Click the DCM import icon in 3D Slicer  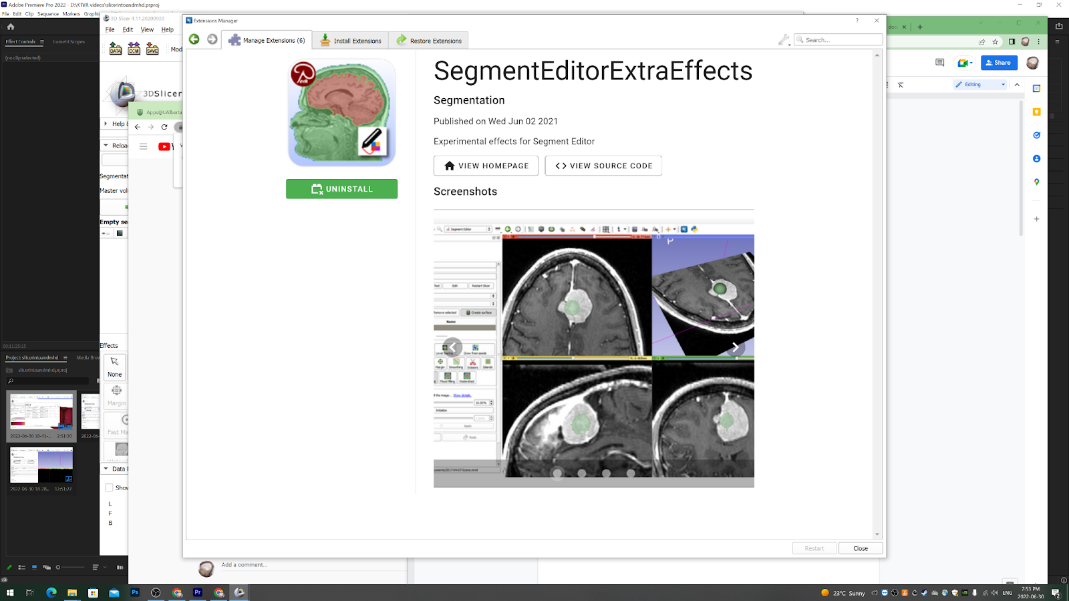(134, 48)
